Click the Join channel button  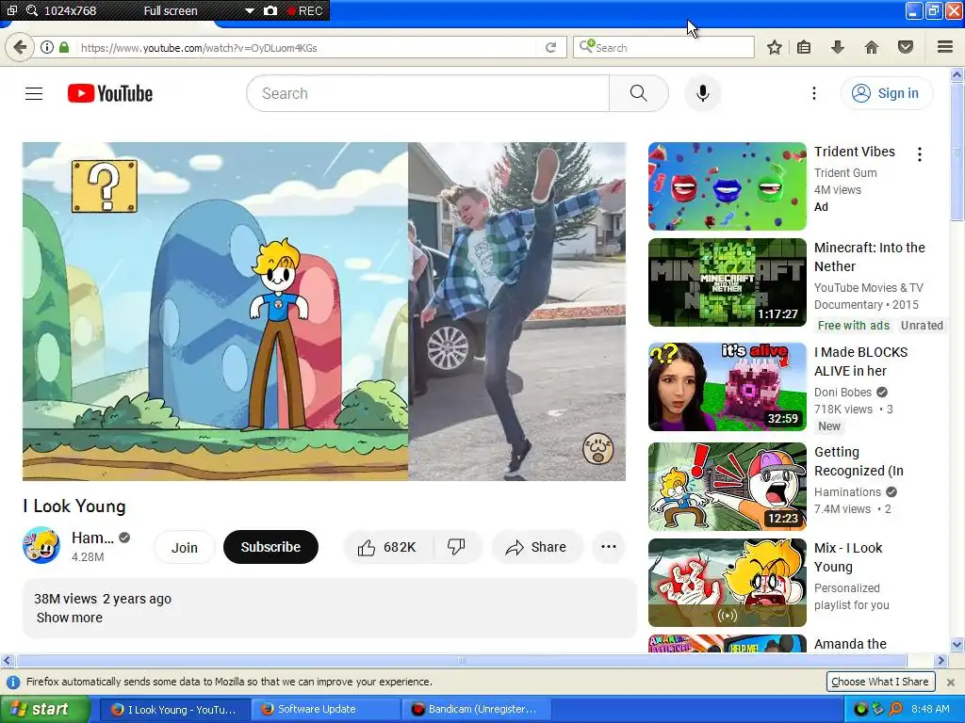pos(184,547)
